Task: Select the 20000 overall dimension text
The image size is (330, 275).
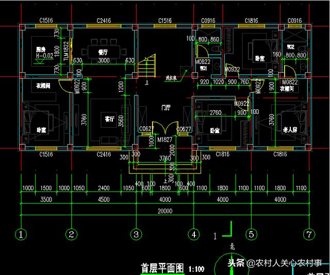Action: (x=165, y=211)
